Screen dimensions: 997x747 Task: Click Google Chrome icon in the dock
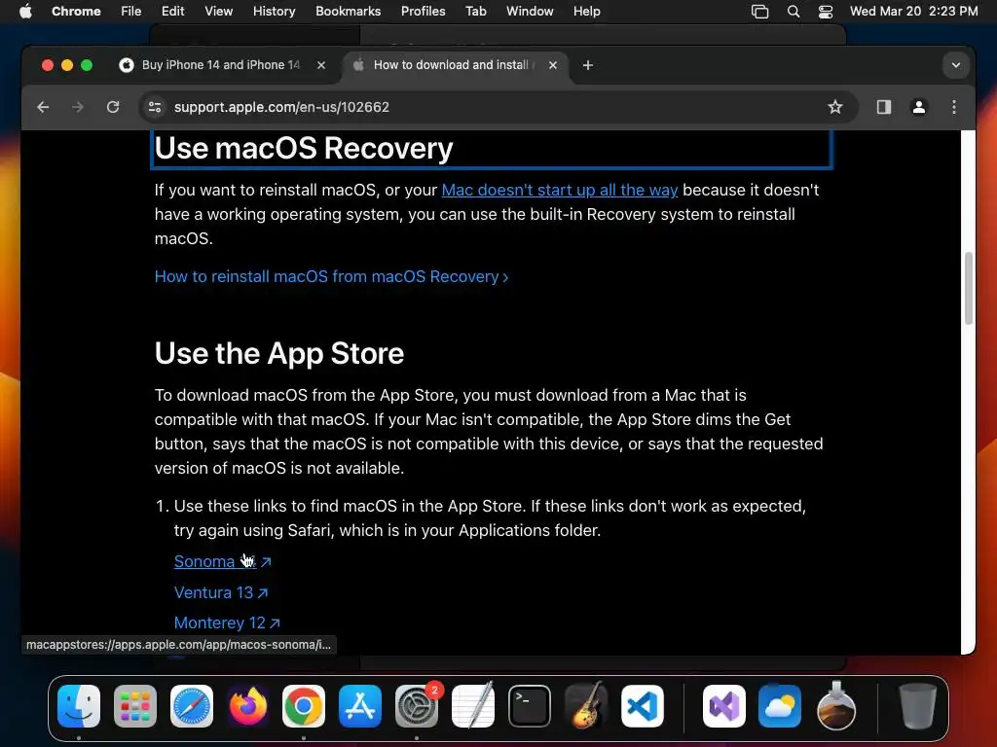tap(304, 706)
